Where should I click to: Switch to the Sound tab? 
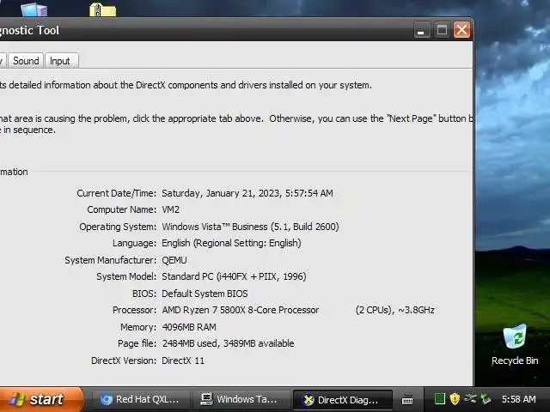26,61
